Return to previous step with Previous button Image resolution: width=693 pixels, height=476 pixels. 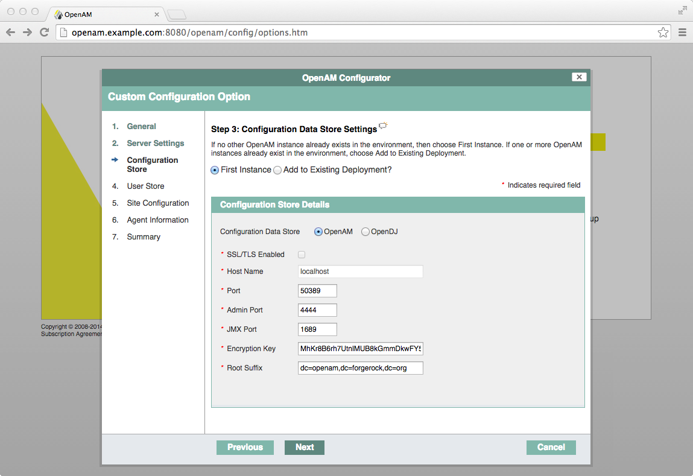click(x=245, y=447)
